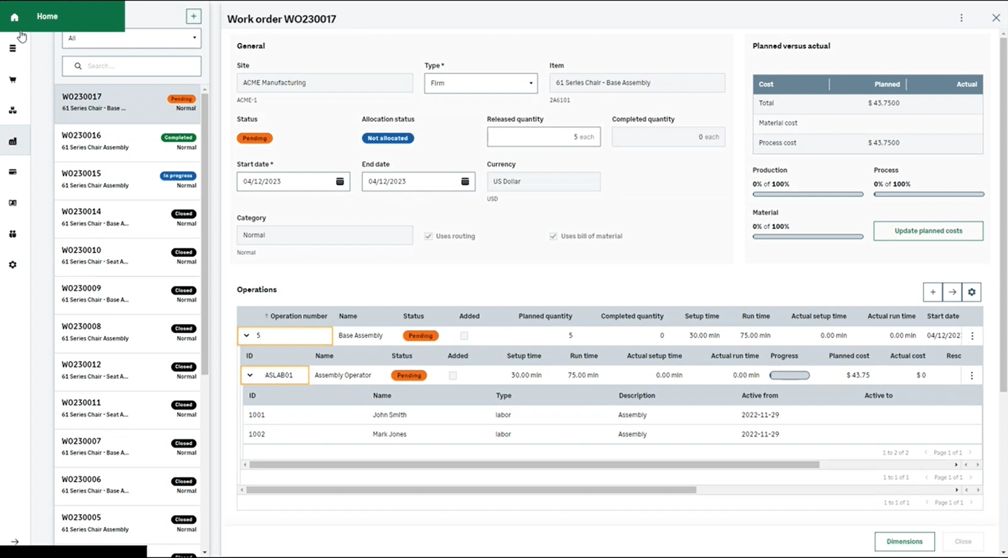1008x558 pixels.
Task: Toggle Added checkbox in Base Assembly row
Action: tap(464, 336)
